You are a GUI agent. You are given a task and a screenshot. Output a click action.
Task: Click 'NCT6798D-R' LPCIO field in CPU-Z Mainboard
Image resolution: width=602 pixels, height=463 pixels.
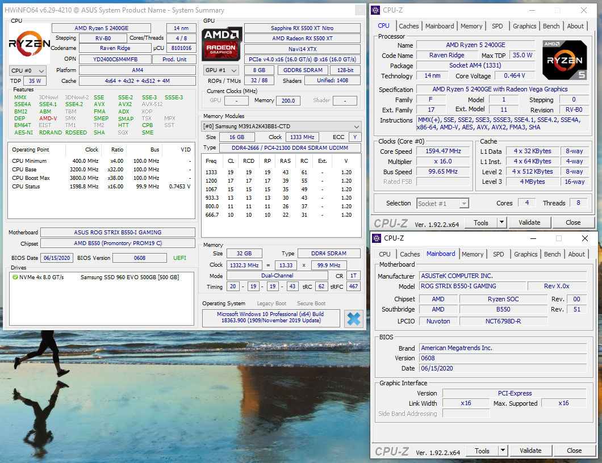(x=503, y=321)
